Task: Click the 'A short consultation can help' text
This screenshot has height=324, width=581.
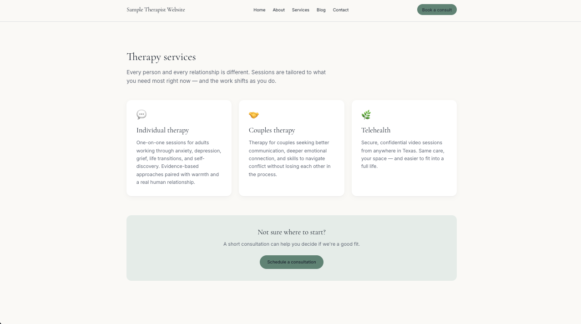Action: (292, 244)
